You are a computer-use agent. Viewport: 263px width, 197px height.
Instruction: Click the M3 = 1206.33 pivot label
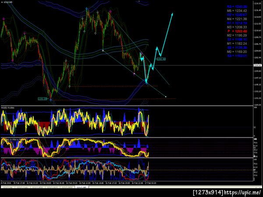coord(237,27)
